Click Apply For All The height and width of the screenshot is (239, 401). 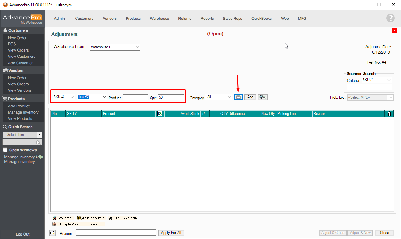pyautogui.click(x=171, y=232)
